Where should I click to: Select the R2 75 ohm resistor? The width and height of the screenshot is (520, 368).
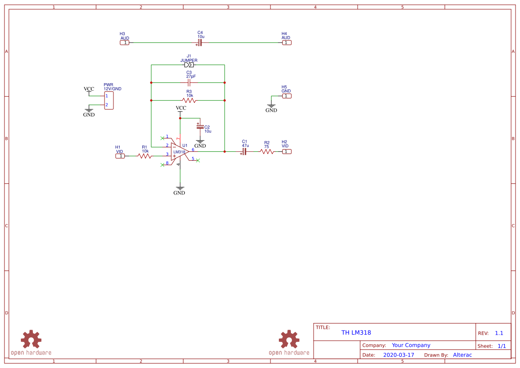click(267, 152)
